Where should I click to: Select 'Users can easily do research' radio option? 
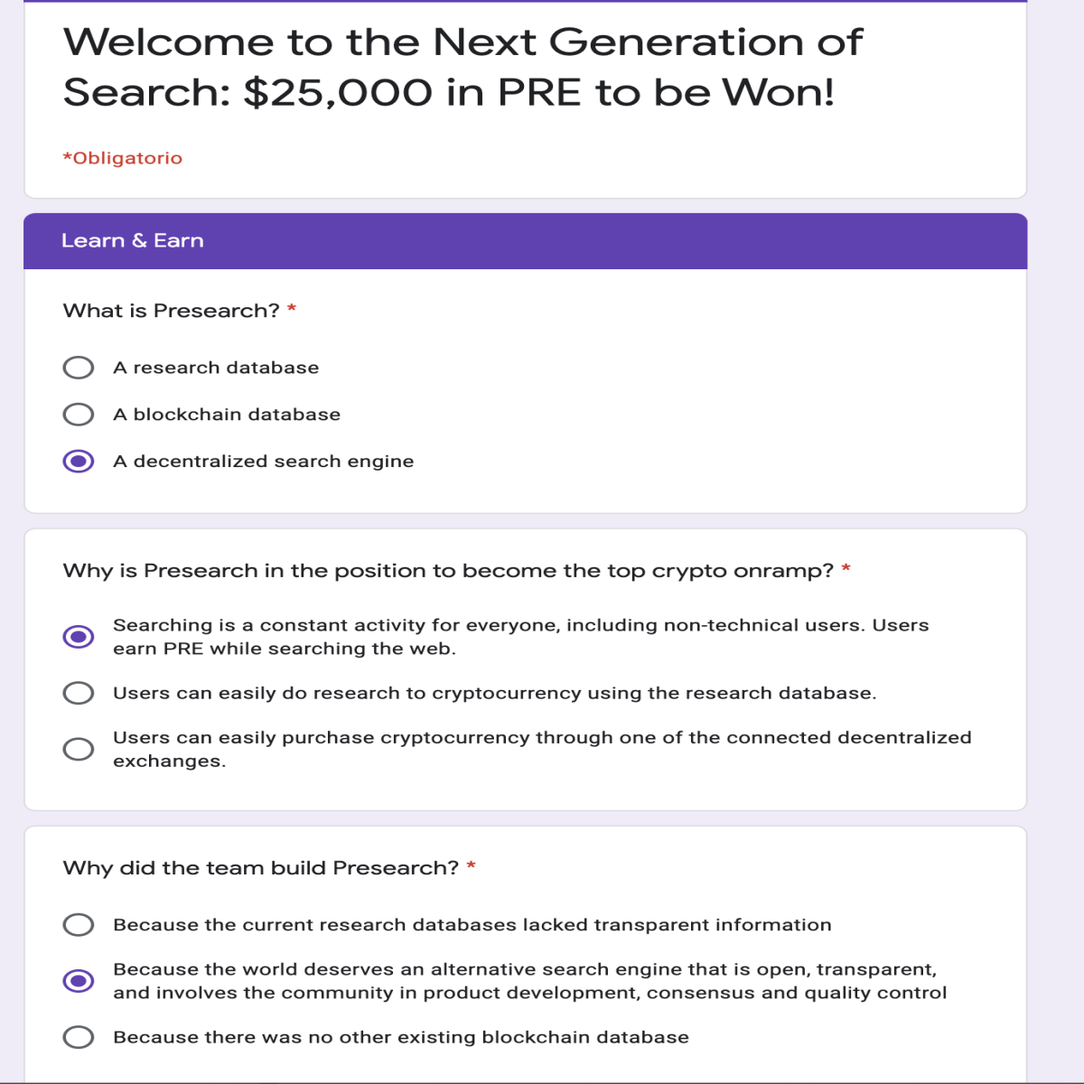pyautogui.click(x=79, y=693)
